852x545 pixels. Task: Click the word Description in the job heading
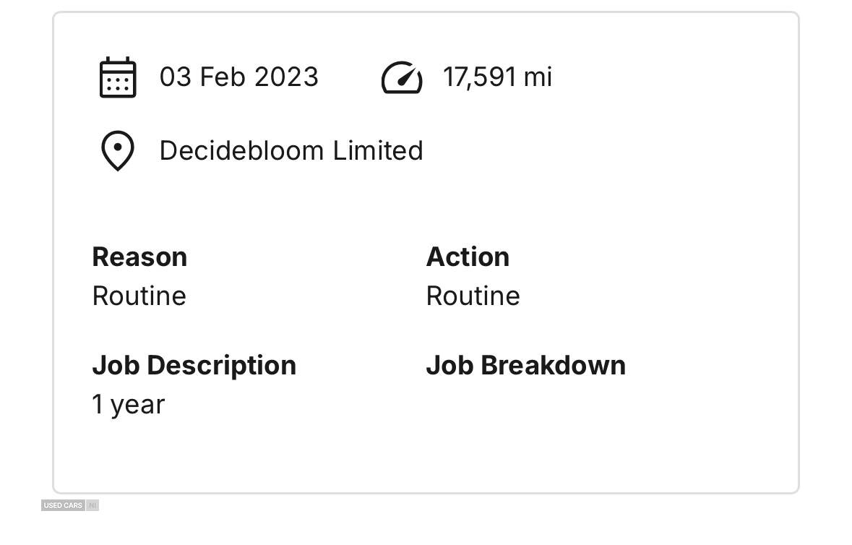pos(221,365)
